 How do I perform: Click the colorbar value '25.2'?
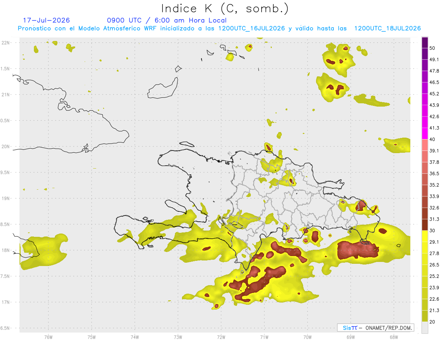pyautogui.click(x=434, y=276)
